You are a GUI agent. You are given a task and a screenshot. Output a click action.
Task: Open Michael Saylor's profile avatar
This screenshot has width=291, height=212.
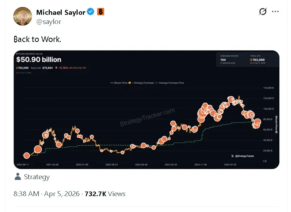click(23, 16)
